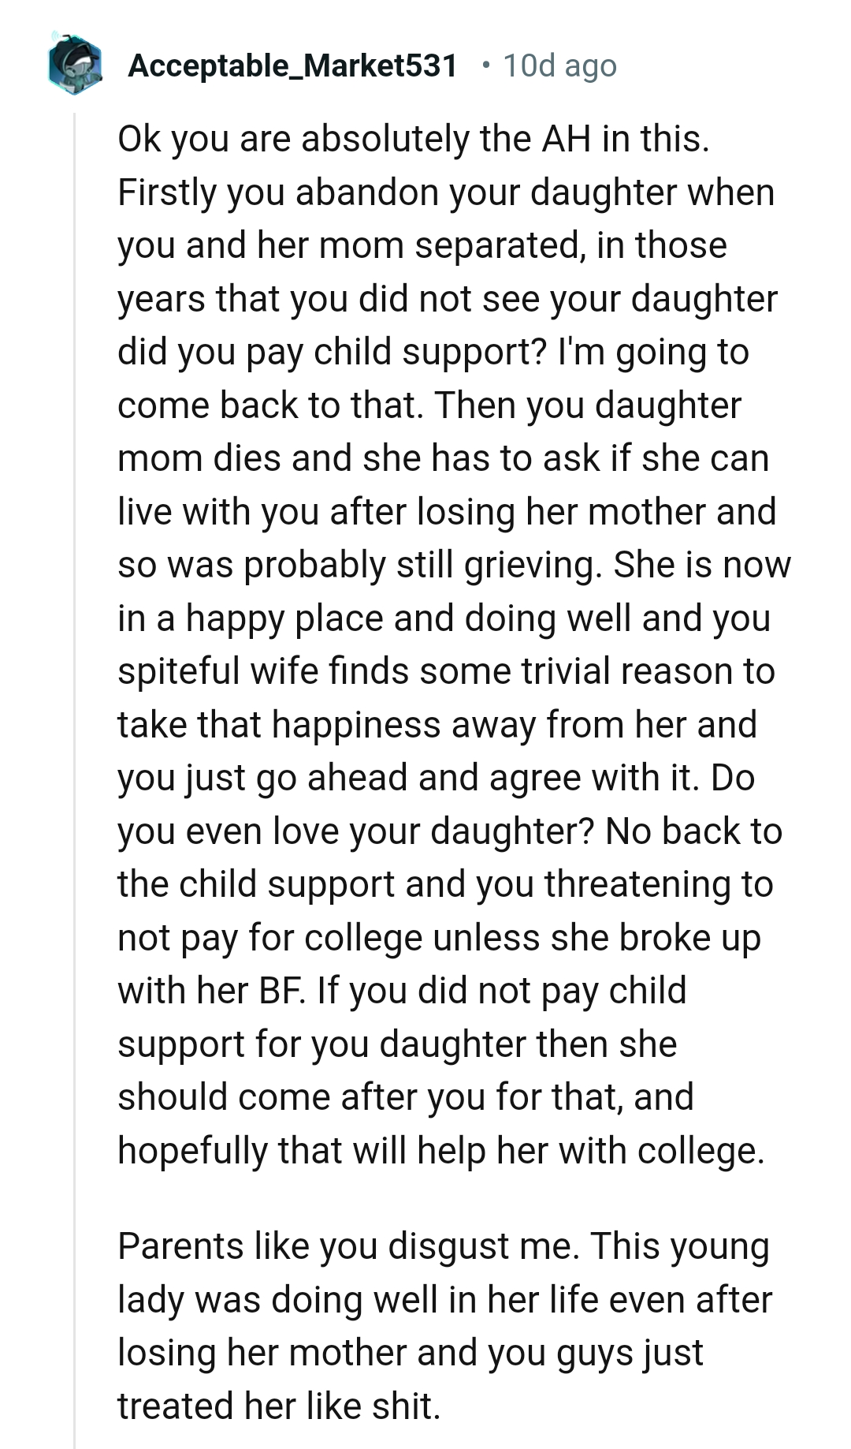
Task: Click the phrase "did you pay child support?"
Action: click(331, 352)
